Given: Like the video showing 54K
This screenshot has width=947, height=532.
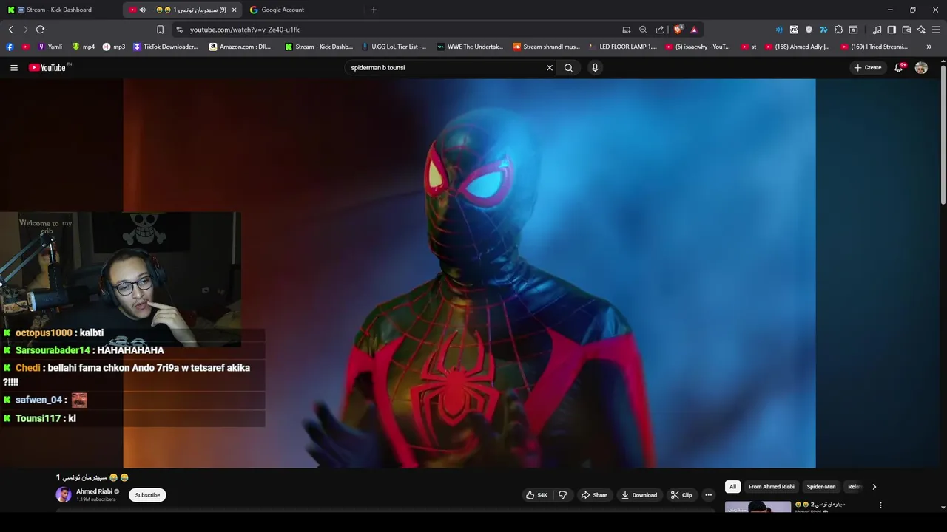Looking at the screenshot, I should click(x=537, y=495).
